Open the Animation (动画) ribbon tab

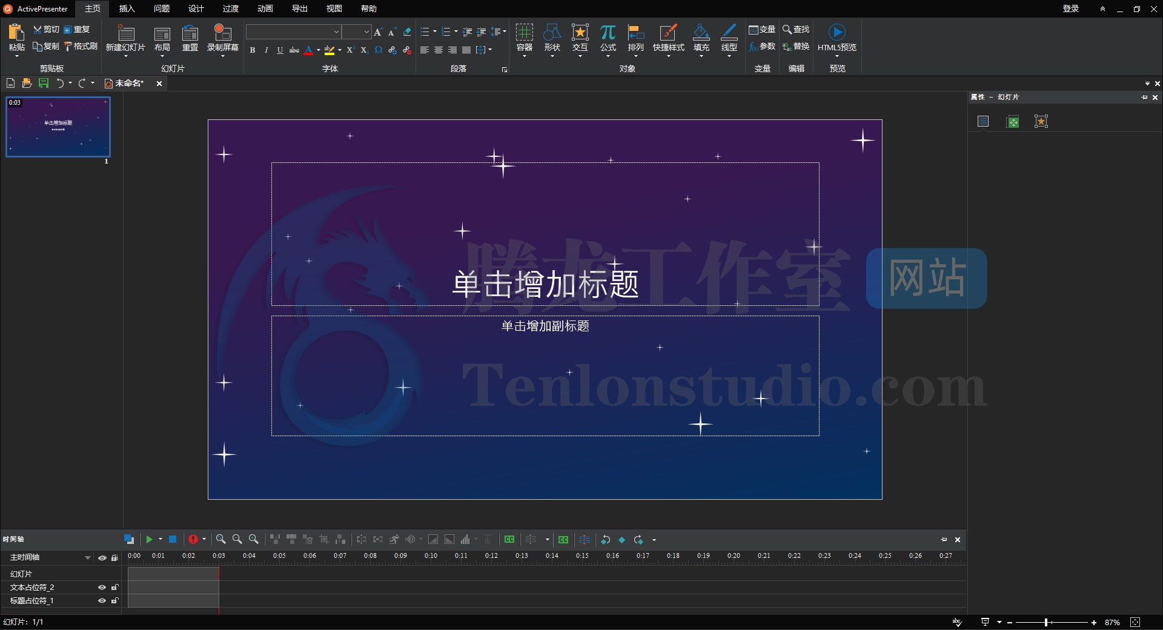click(265, 8)
